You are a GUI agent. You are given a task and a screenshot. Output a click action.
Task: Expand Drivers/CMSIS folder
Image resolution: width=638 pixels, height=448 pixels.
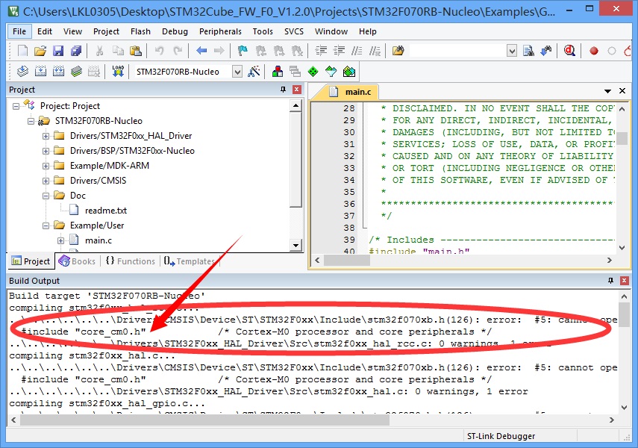click(46, 181)
